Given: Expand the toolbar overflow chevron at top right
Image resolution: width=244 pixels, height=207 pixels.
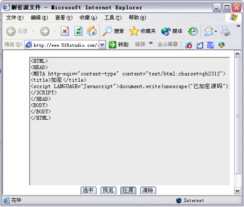Looking at the screenshot, I should coord(238,26).
